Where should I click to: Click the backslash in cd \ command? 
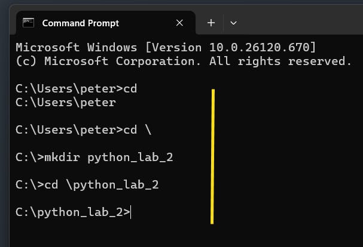coord(148,130)
